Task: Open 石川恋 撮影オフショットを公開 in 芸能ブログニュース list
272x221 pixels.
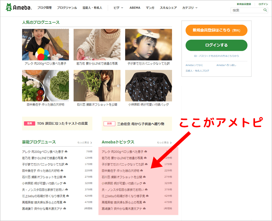Action: coord(42,177)
